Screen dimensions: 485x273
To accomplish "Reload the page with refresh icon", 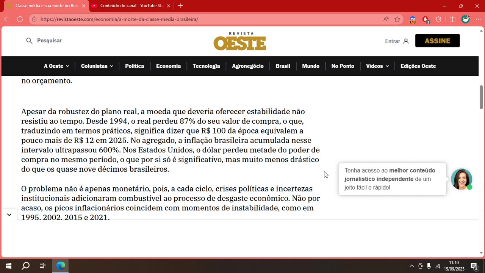I will (x=20, y=19).
